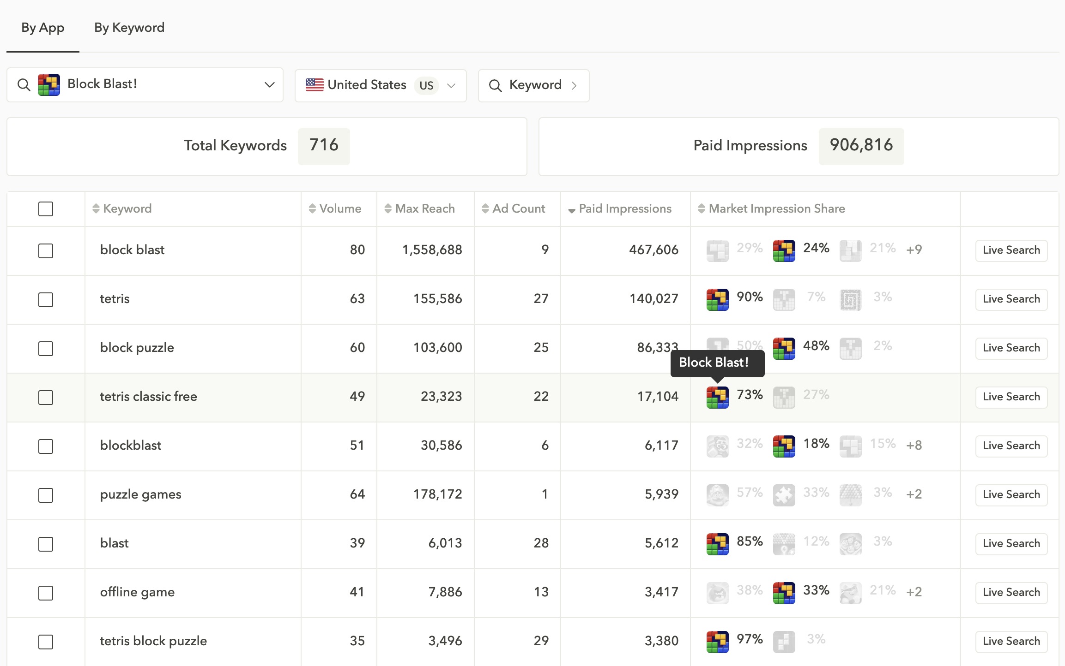Click the keyword text 'tetris classic free'
The height and width of the screenshot is (666, 1065).
(149, 397)
